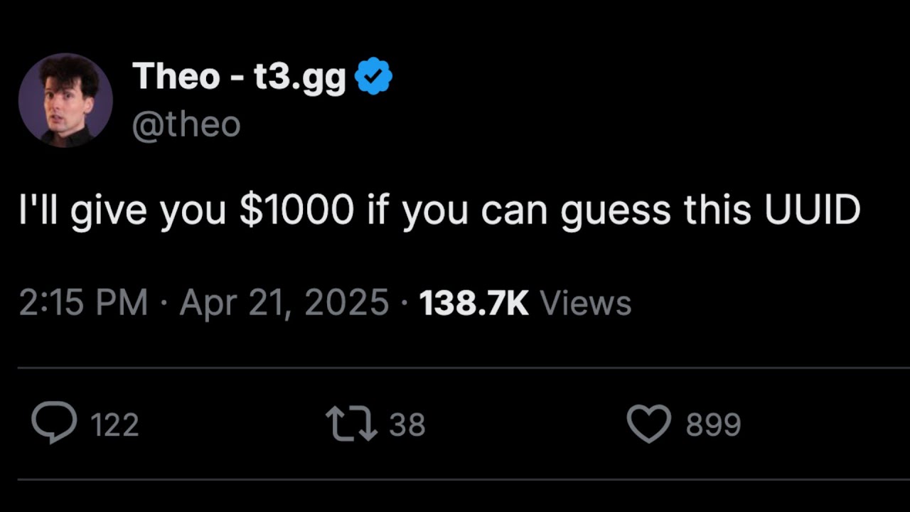Click the 38 retweets count
This screenshot has width=910, height=512.
407,424
